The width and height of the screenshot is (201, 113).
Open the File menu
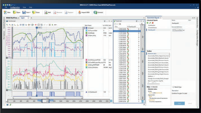[6, 7]
